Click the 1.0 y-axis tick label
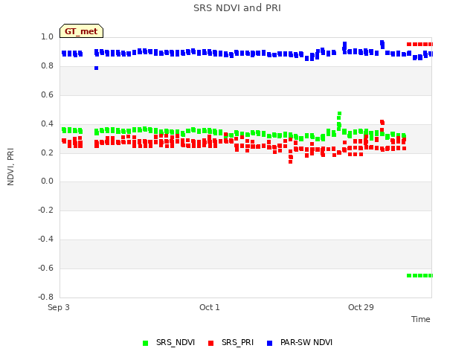The image size is (476, 357). point(47,37)
